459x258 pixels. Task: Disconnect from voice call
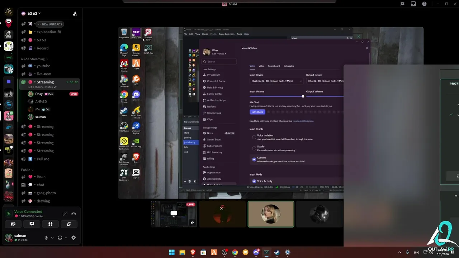point(74,214)
